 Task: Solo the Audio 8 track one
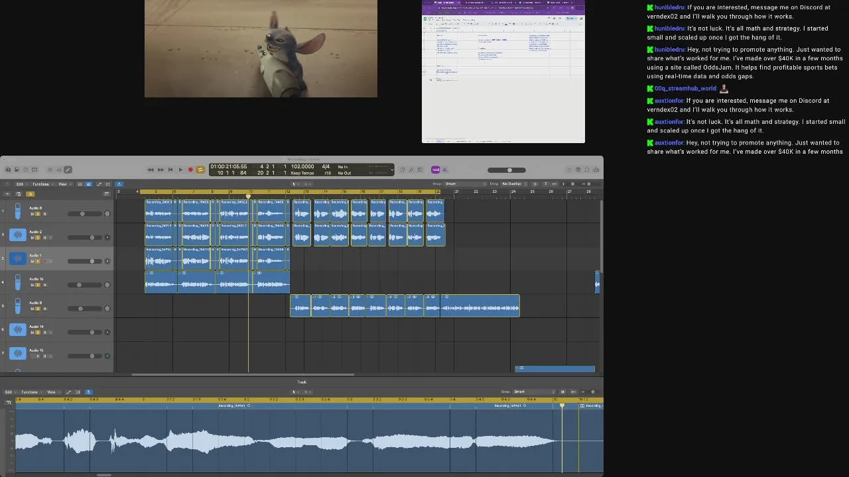click(x=38, y=214)
